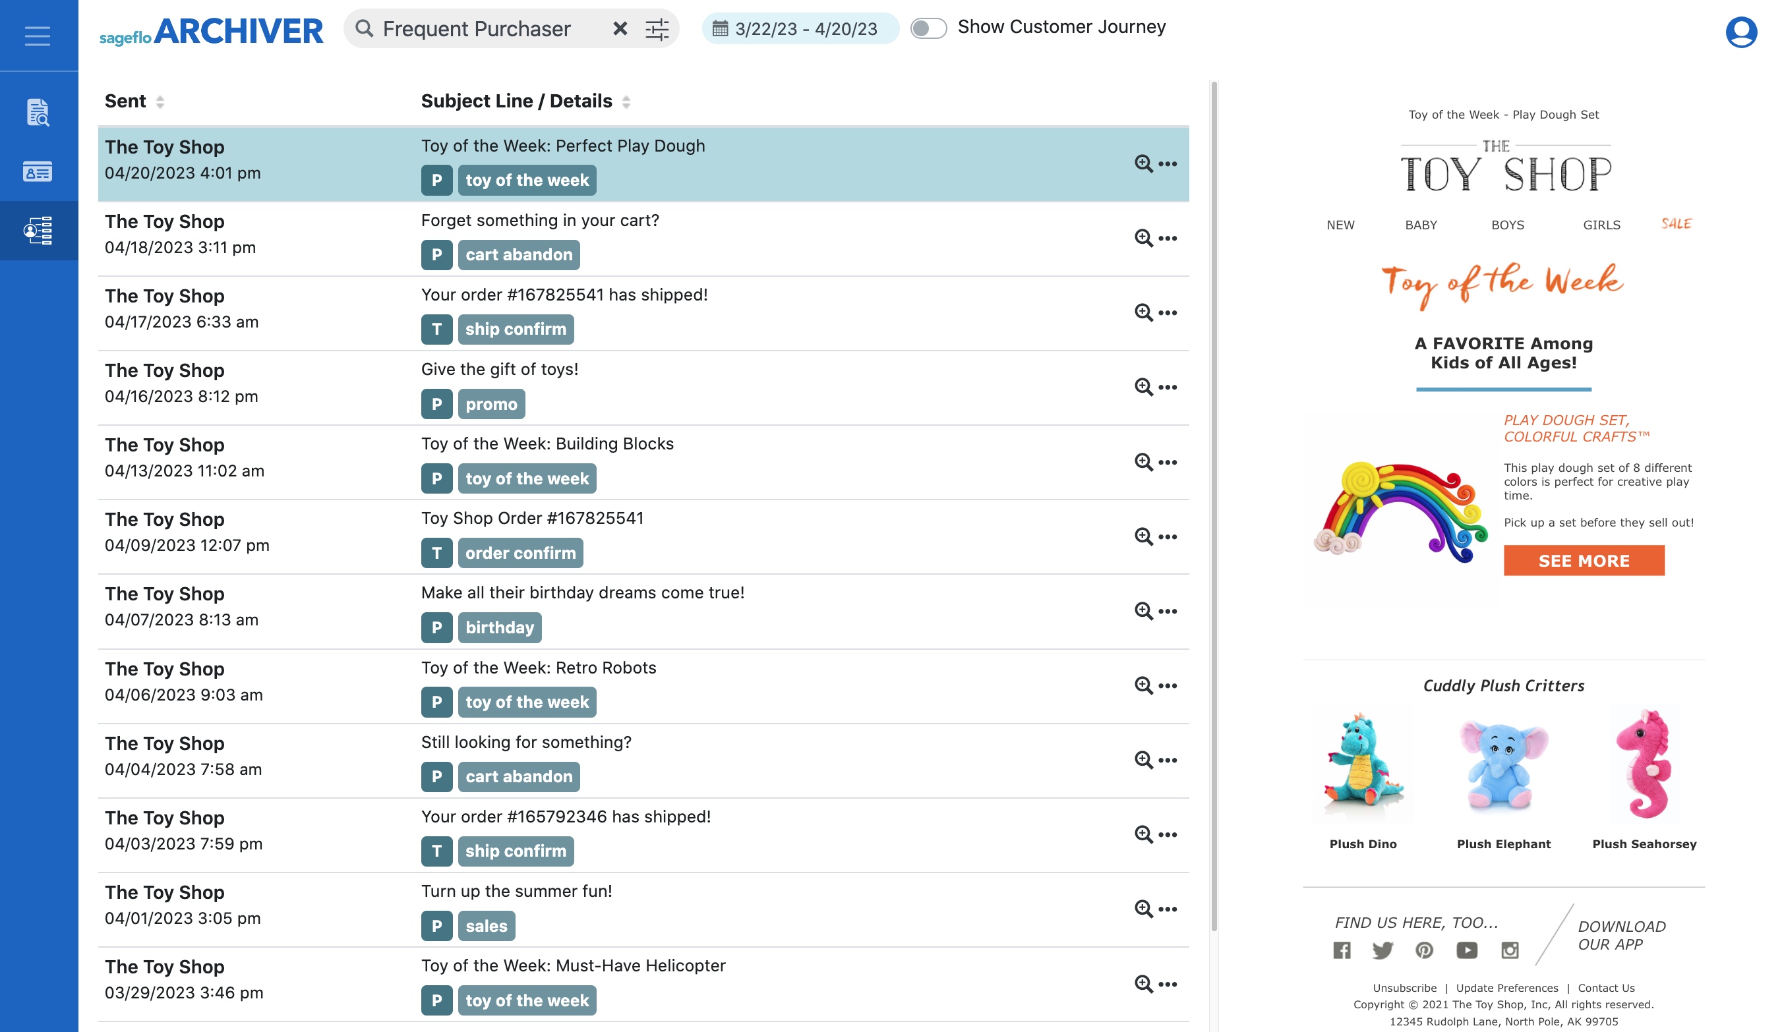Image resolution: width=1782 pixels, height=1032 pixels.
Task: Clear the Frequent Purchaser search query
Action: pos(620,29)
